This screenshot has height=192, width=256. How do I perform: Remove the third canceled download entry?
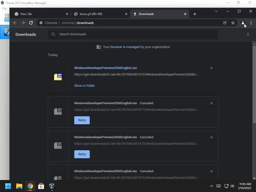click(211, 171)
